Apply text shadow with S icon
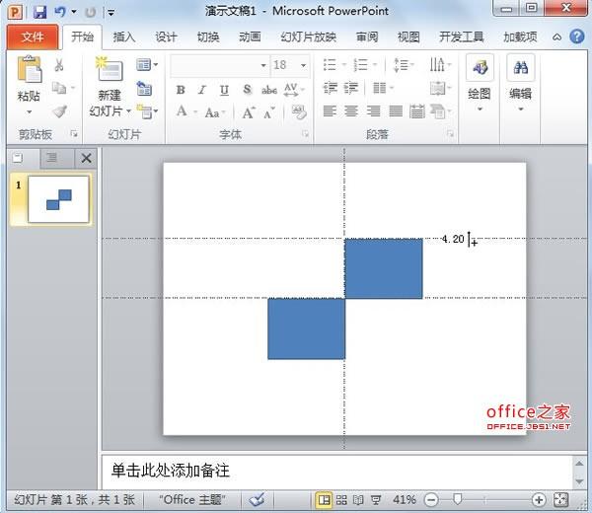This screenshot has height=513, width=592. 247,90
